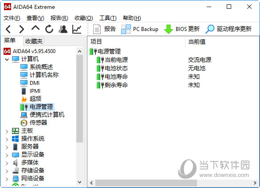Expand the 多媒体 tree node

(x=7, y=163)
